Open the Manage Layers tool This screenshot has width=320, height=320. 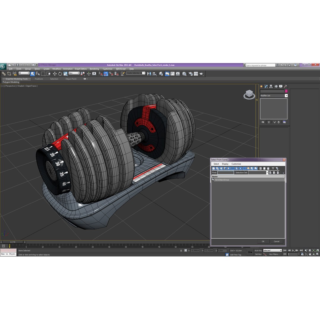tap(161, 74)
